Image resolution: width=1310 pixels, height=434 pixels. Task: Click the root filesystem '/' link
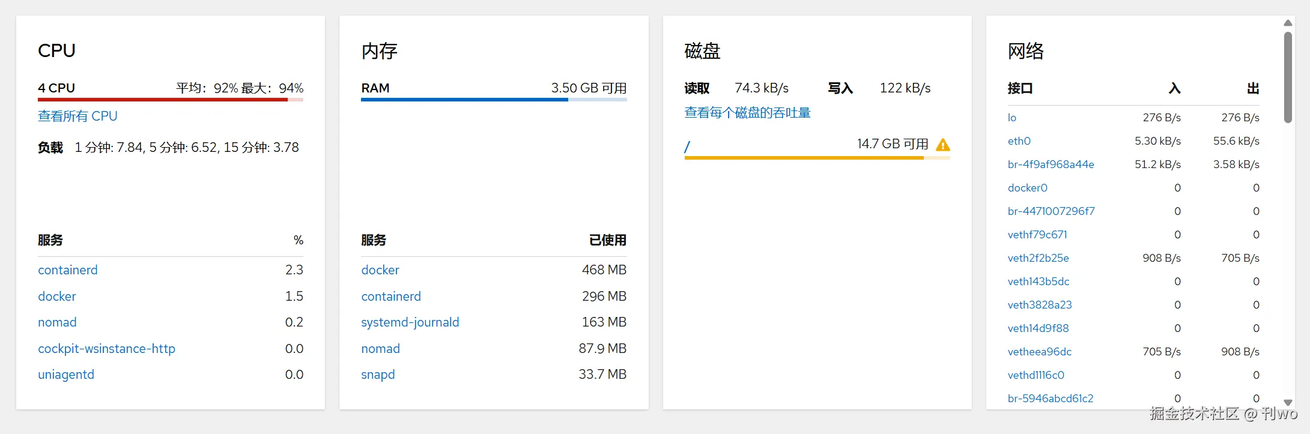(x=687, y=146)
